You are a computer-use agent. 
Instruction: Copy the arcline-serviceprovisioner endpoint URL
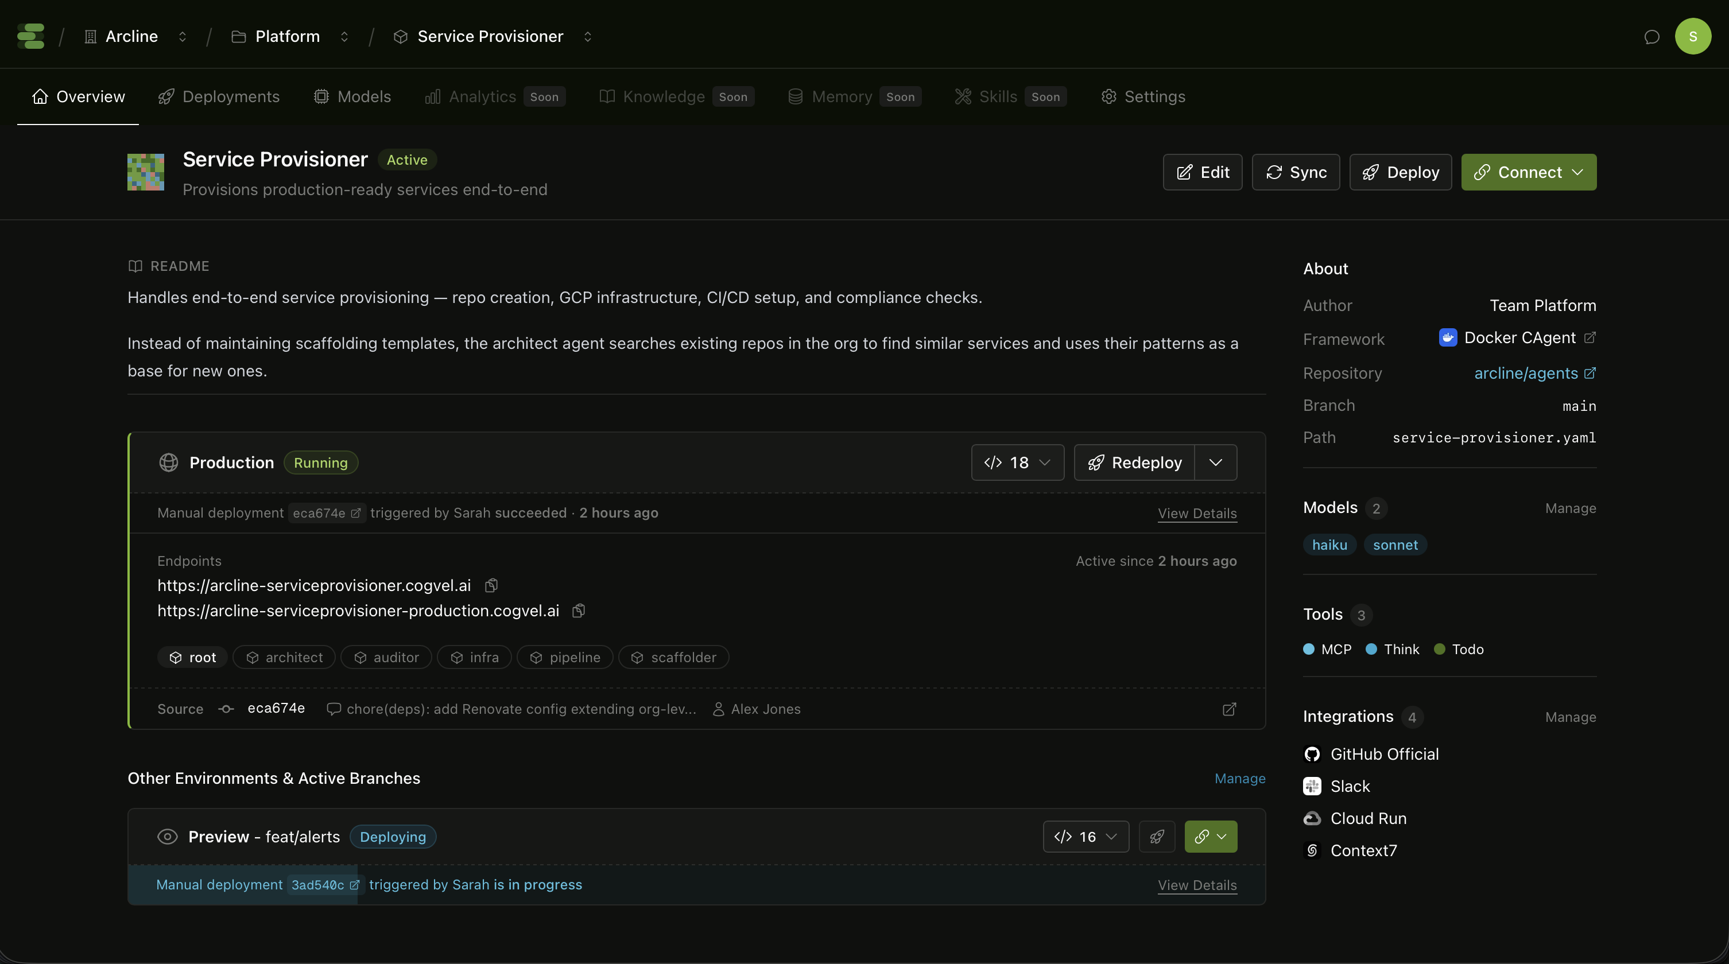tap(491, 585)
